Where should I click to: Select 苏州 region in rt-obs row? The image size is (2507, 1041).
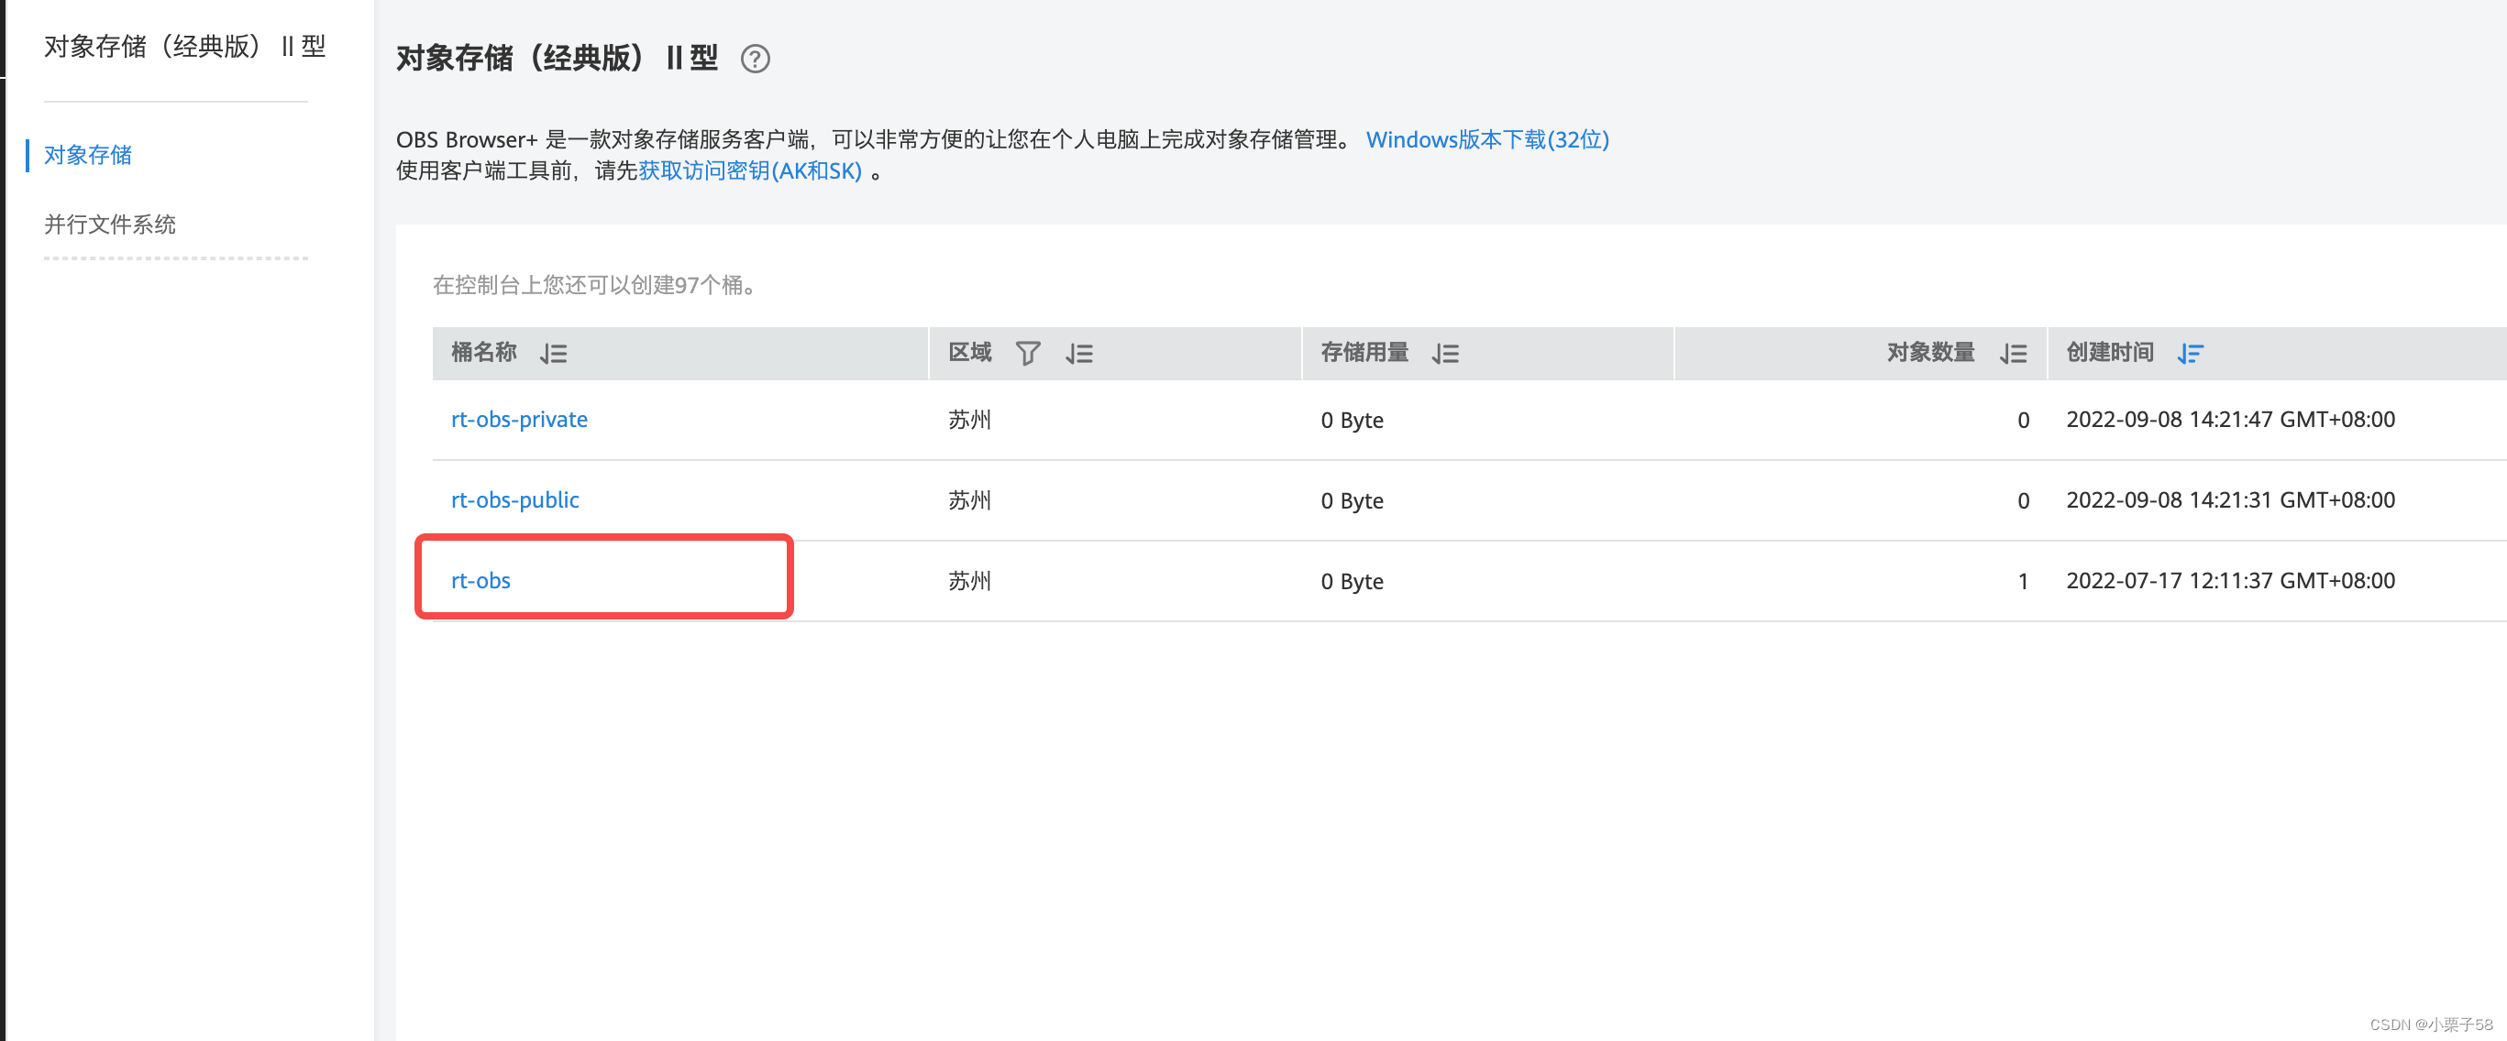coord(969,581)
